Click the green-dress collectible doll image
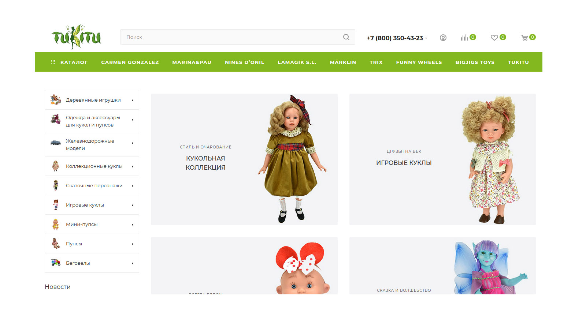The width and height of the screenshot is (586, 313). pyautogui.click(x=292, y=159)
